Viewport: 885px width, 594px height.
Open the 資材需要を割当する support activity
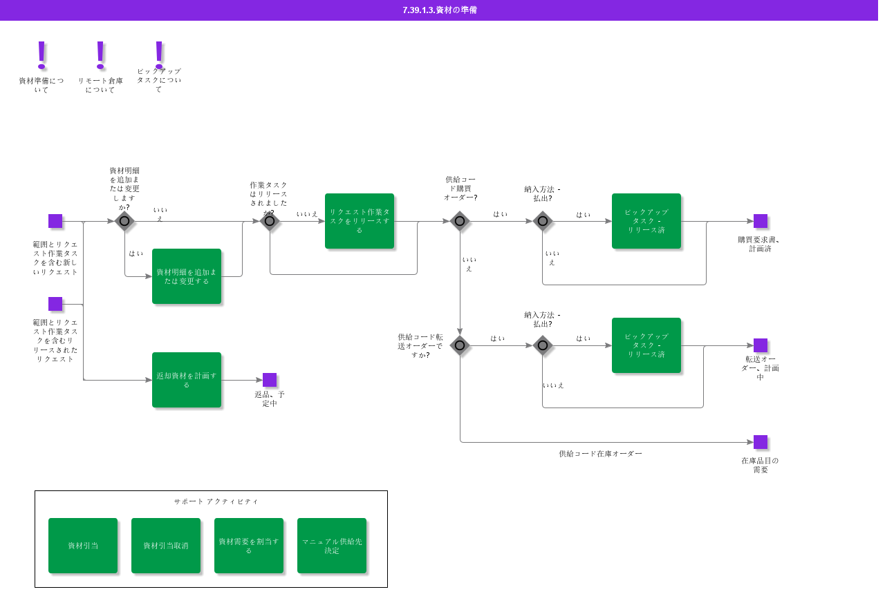pyautogui.click(x=249, y=546)
